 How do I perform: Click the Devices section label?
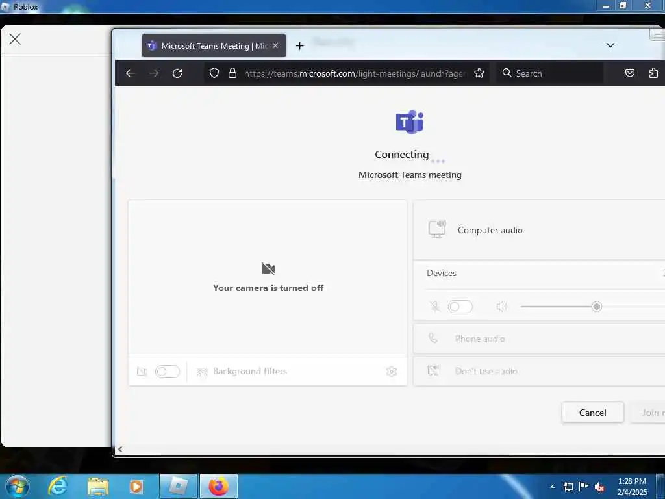442,274
